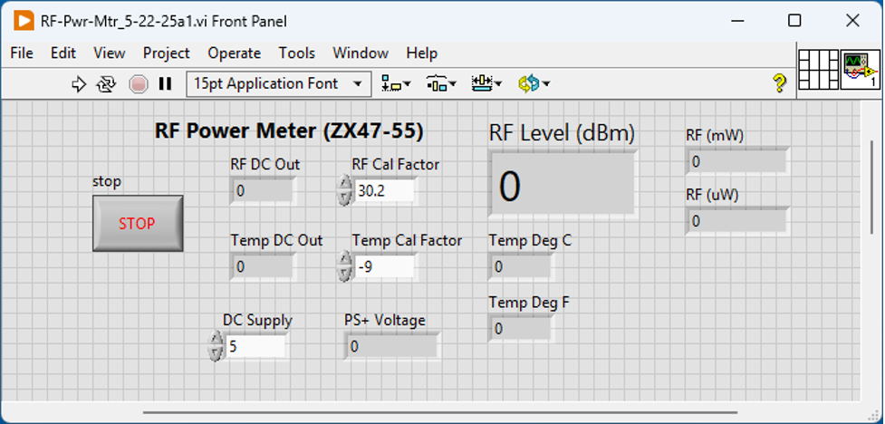
Task: Open the Project menu
Action: [167, 53]
